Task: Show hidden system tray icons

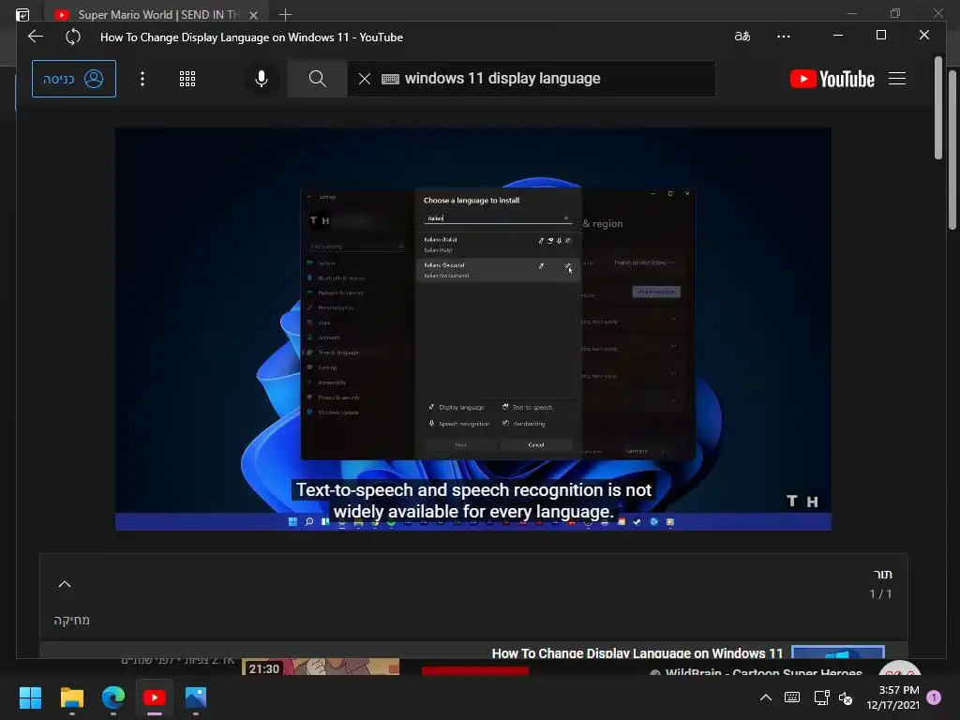Action: click(x=766, y=697)
